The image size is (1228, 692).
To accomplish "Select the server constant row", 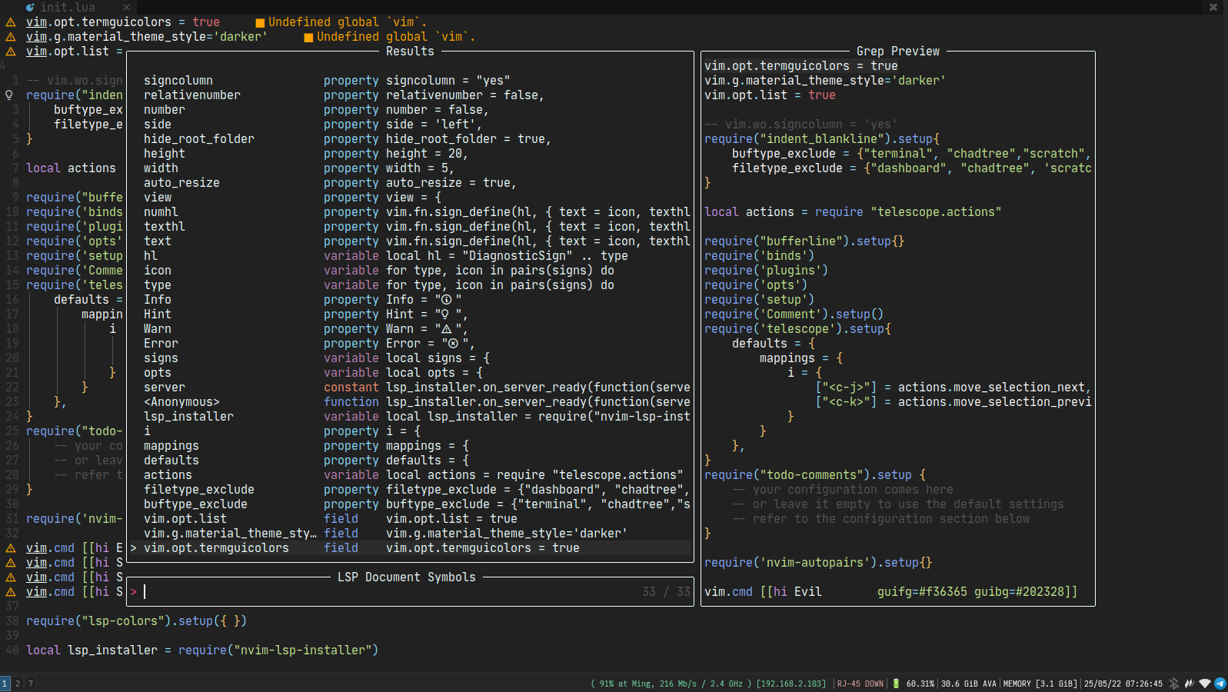I will click(x=411, y=388).
